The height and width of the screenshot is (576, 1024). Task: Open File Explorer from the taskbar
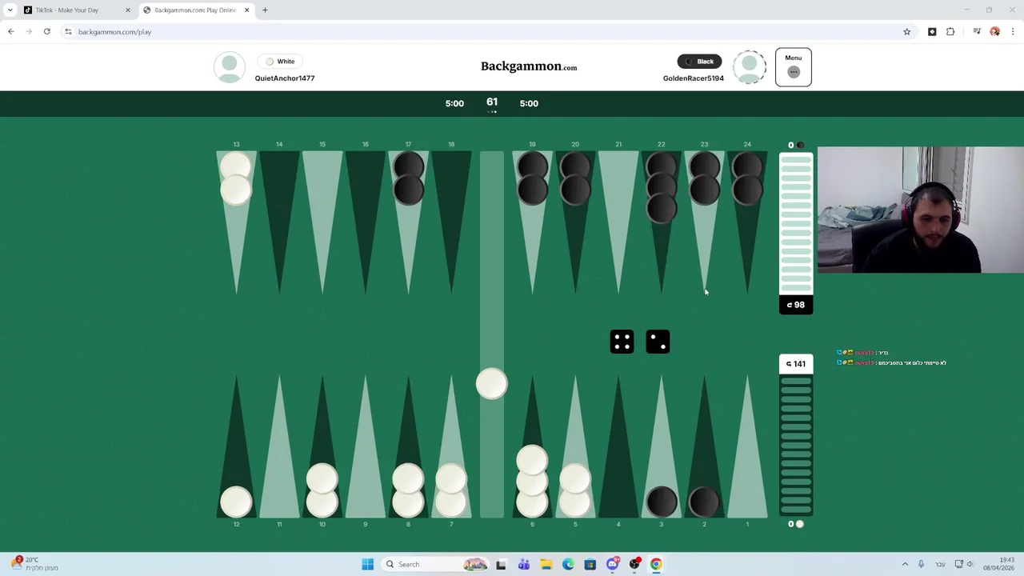546,564
